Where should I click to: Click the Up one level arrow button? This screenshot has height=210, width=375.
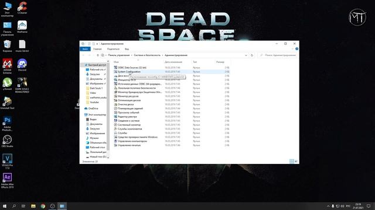pyautogui.click(x=98, y=55)
